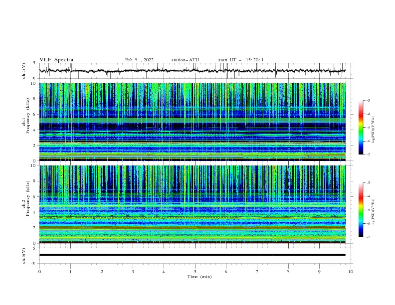Click the "ch.1(V)" waveform axis label

[24, 71]
